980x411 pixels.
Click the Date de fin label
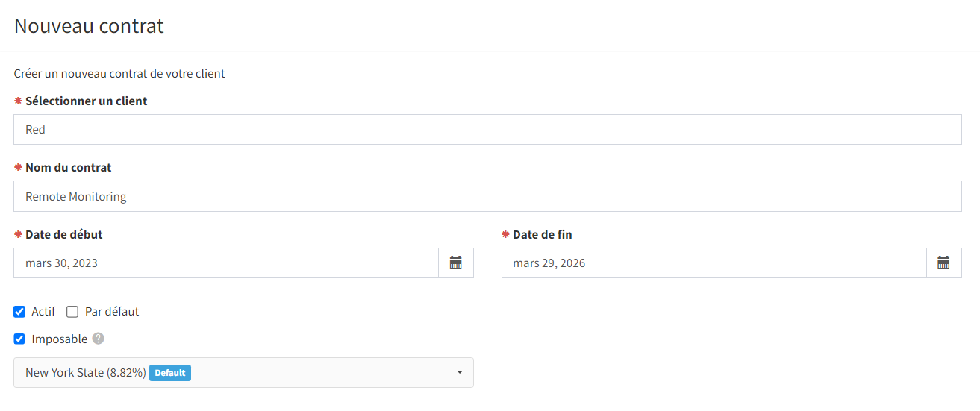(x=543, y=234)
